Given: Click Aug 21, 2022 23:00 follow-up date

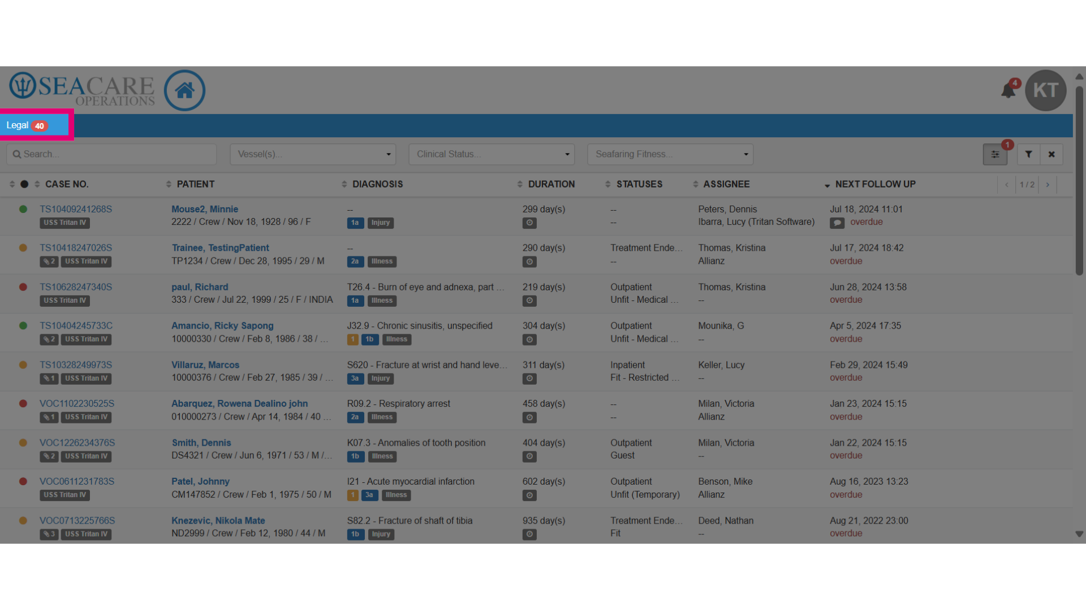Looking at the screenshot, I should 869,521.
